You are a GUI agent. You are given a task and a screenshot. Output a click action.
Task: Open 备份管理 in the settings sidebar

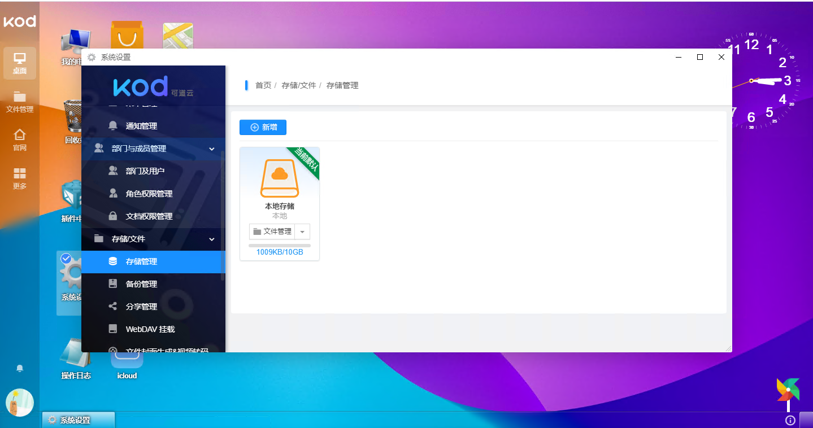click(153, 284)
